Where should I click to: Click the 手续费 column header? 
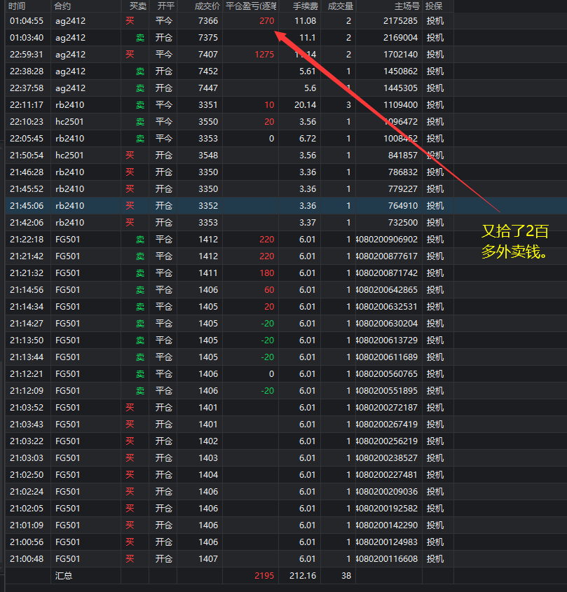click(x=306, y=6)
